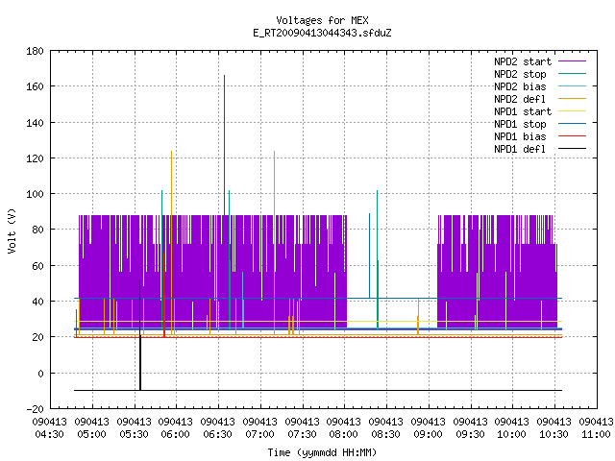The image size is (615, 461).
Task: Click the x-axis tick label 09:30
Action: point(470,434)
